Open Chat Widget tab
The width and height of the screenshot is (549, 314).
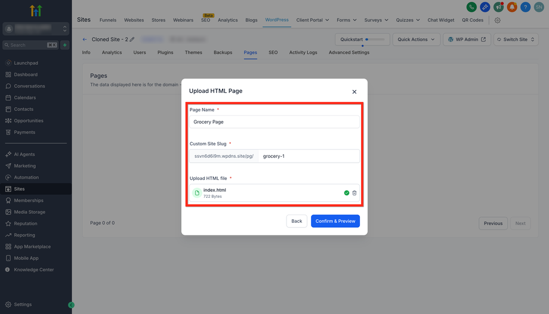click(441, 20)
